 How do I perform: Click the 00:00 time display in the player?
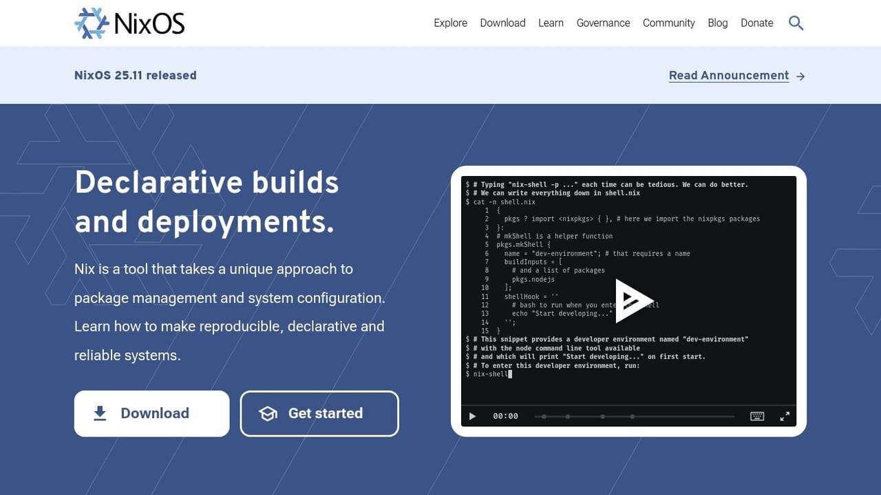506,416
